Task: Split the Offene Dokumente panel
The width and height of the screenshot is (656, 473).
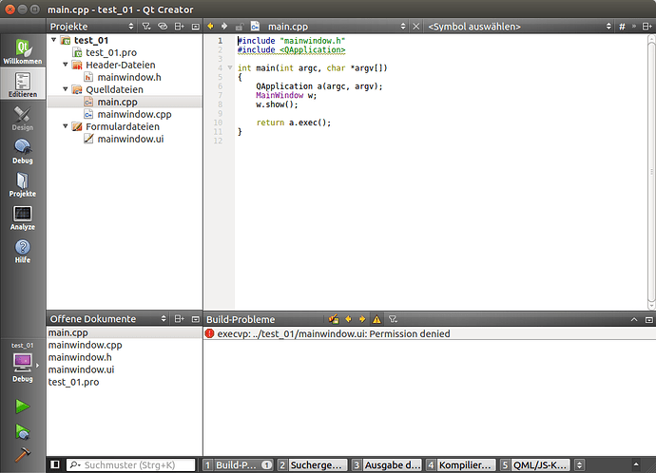Action: [179, 319]
